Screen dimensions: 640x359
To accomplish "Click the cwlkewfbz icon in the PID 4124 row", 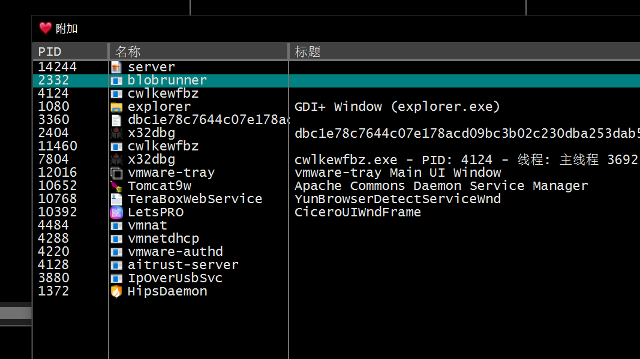I will (x=116, y=94).
